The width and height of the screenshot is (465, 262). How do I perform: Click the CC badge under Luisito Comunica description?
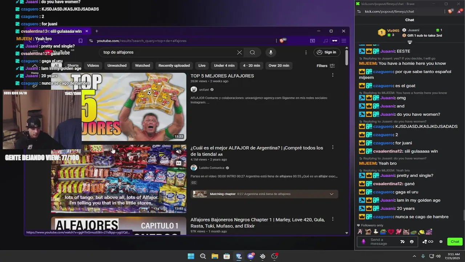[194, 183]
